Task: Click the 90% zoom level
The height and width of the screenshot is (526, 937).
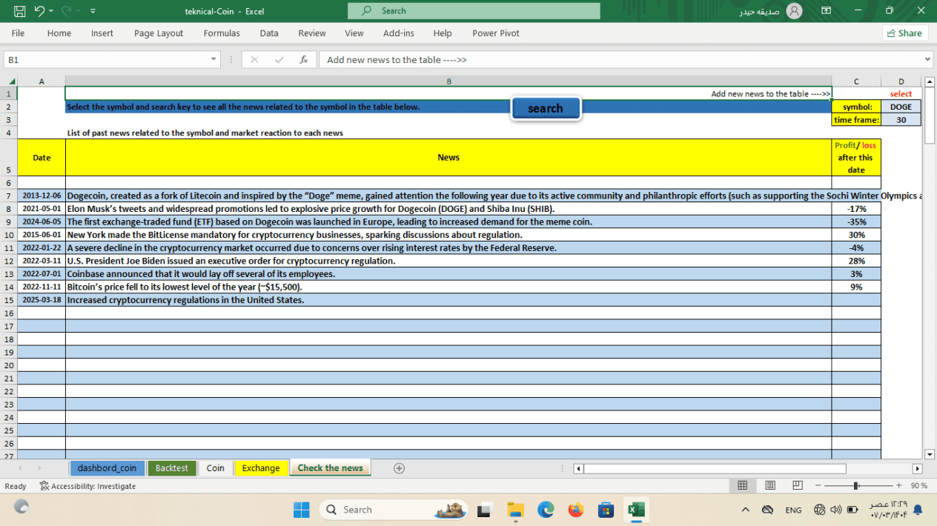Action: click(919, 486)
